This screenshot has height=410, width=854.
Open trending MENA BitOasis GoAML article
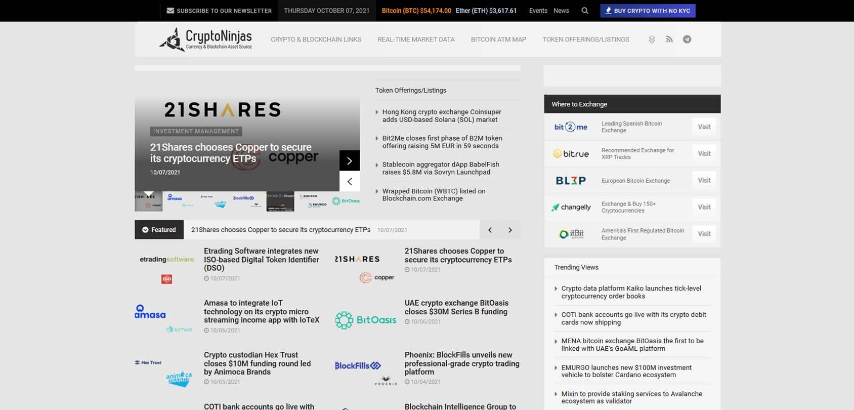(632, 345)
